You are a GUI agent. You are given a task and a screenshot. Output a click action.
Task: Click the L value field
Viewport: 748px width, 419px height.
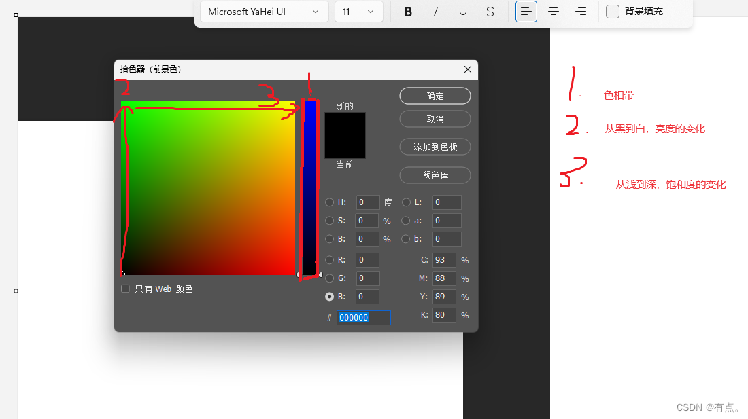click(x=447, y=202)
